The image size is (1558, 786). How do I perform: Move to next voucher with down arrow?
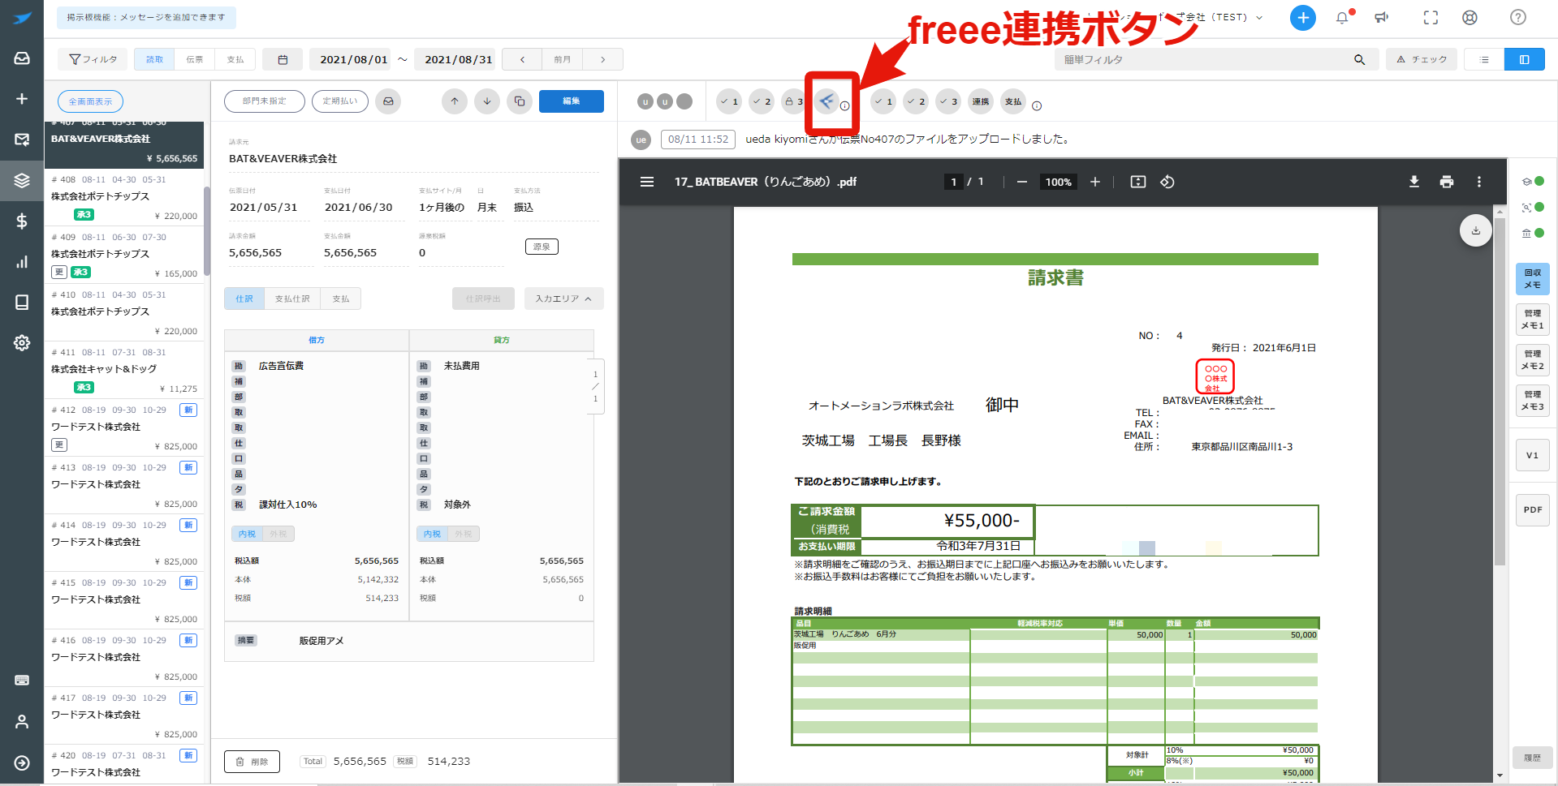pos(487,101)
